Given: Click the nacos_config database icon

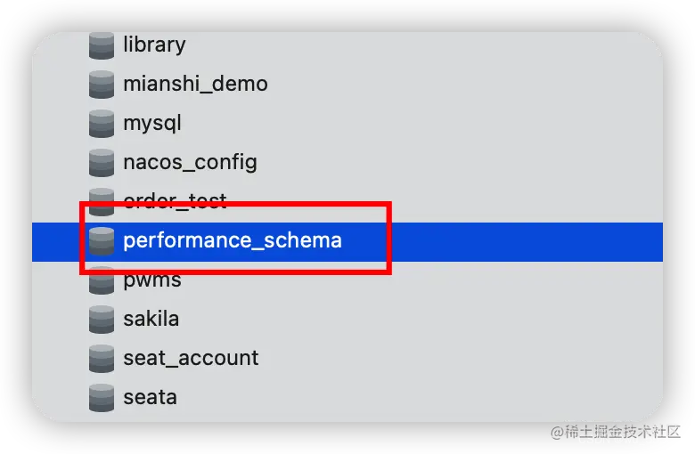Looking at the screenshot, I should click(x=102, y=163).
